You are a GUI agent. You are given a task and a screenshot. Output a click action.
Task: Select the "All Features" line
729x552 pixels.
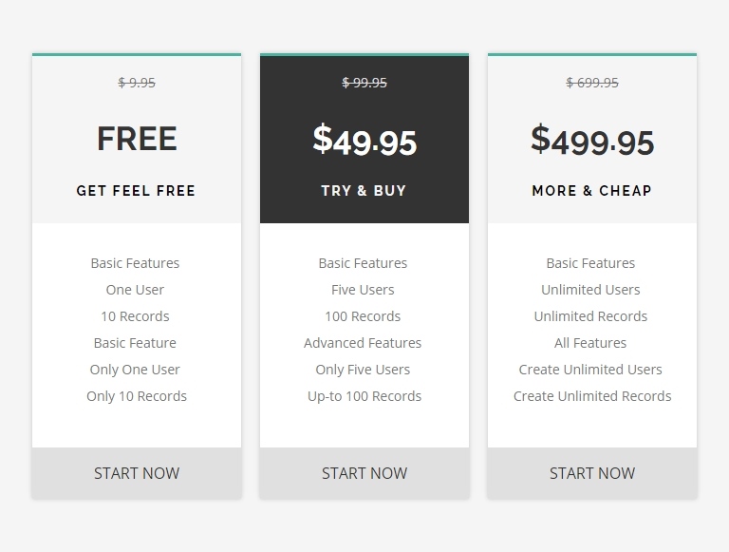coord(590,343)
